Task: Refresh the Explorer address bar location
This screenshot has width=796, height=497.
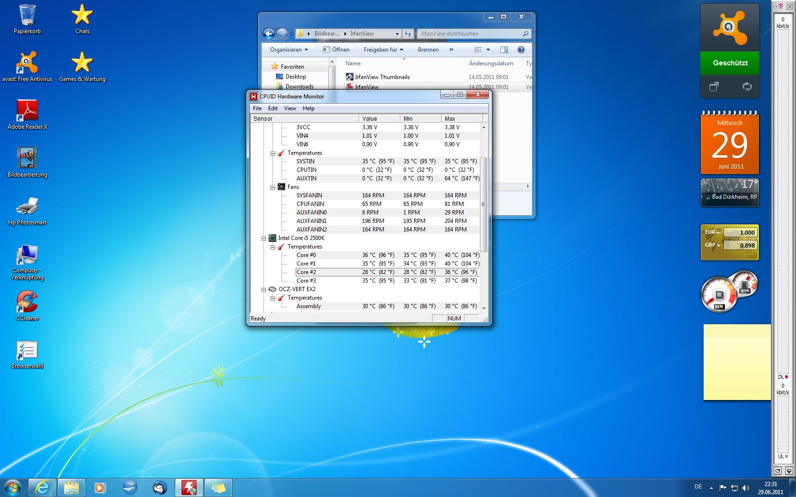Action: click(408, 34)
